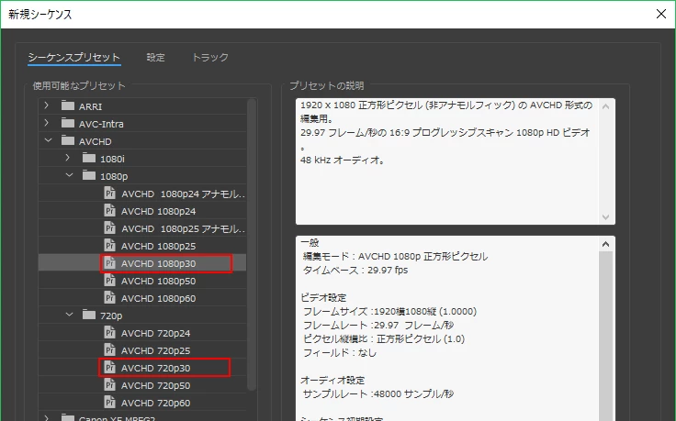Click the 720p folder icon
The height and width of the screenshot is (421, 676).
(x=89, y=315)
